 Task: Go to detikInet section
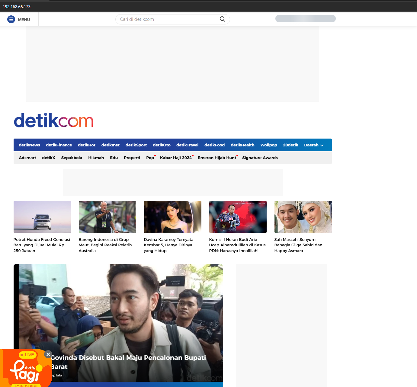click(x=111, y=145)
